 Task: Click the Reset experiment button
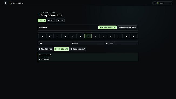coord(78,49)
